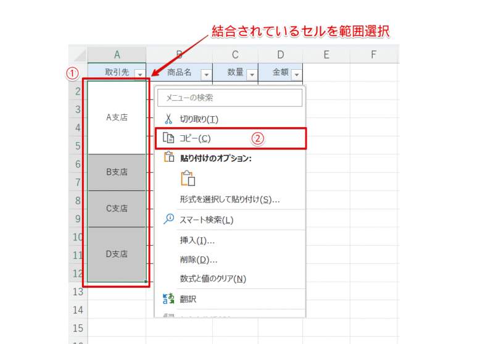Select row 4 header
Screen dimensions: 501x344
pyautogui.click(x=78, y=128)
